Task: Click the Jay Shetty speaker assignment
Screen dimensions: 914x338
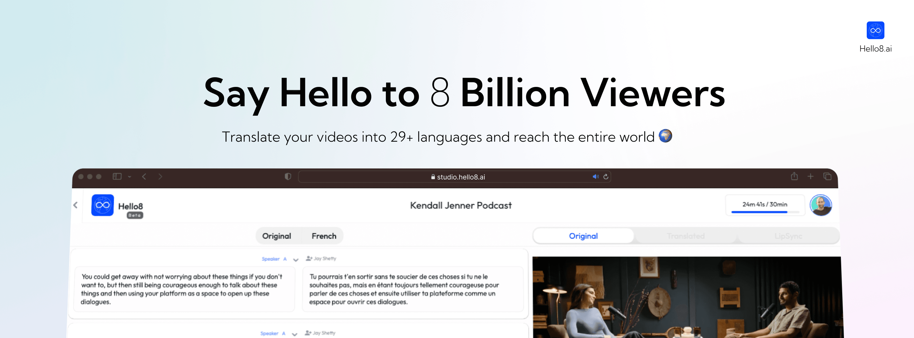Action: (x=321, y=259)
